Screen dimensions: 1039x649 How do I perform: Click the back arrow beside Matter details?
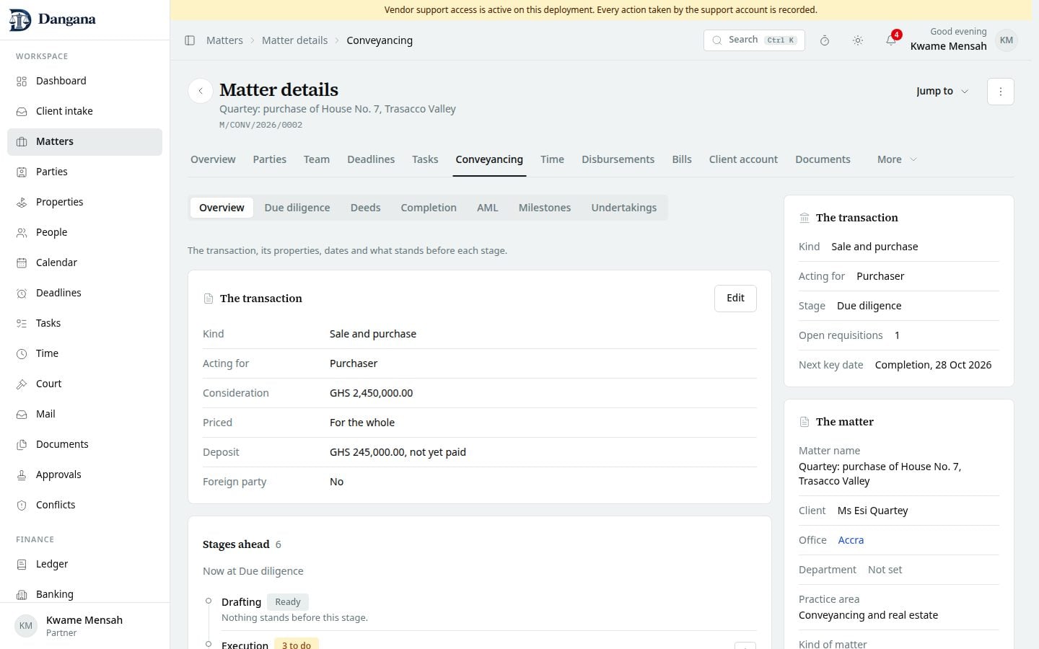pyautogui.click(x=201, y=92)
